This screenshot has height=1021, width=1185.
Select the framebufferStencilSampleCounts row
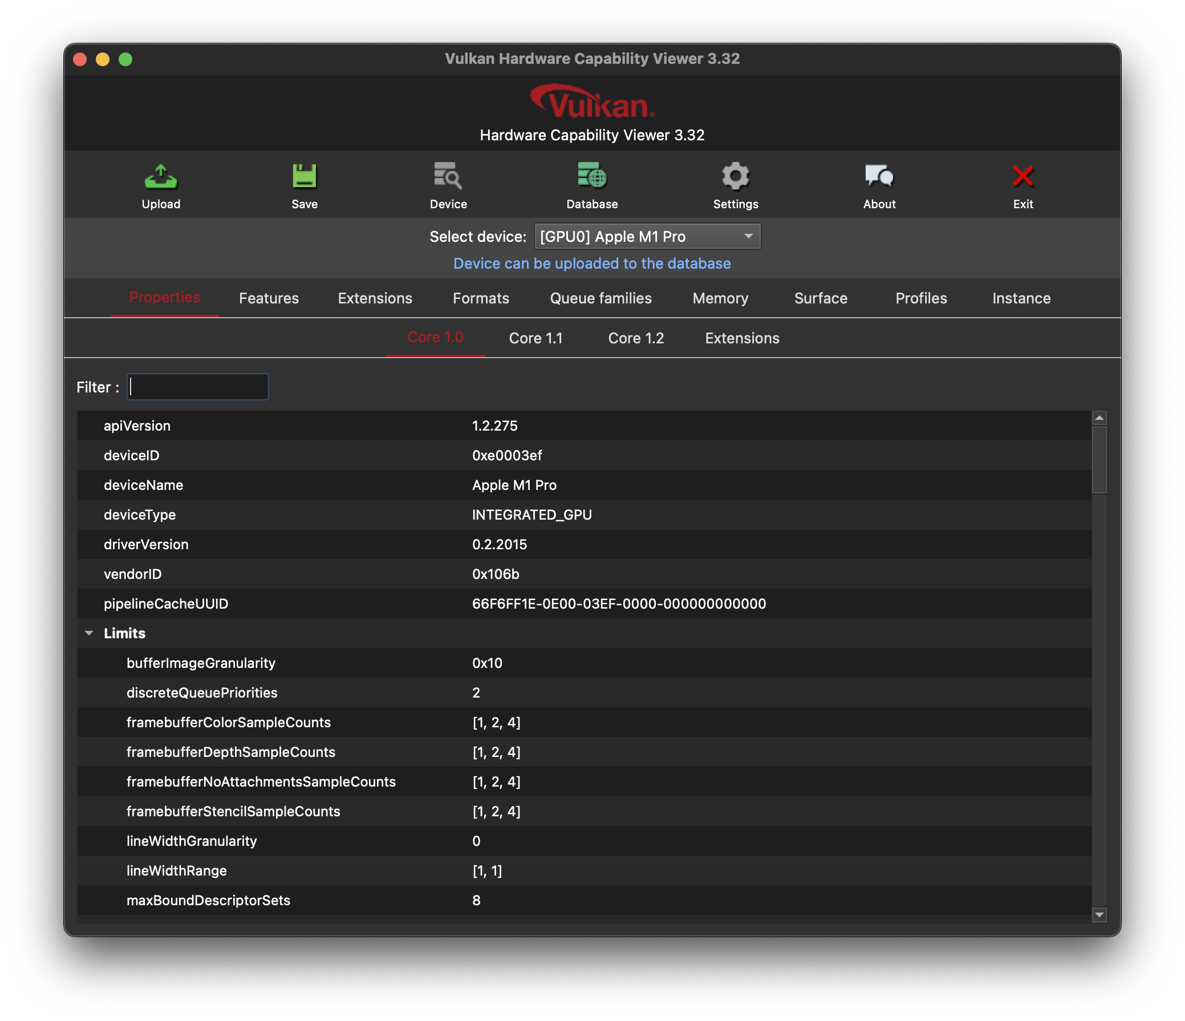point(584,811)
